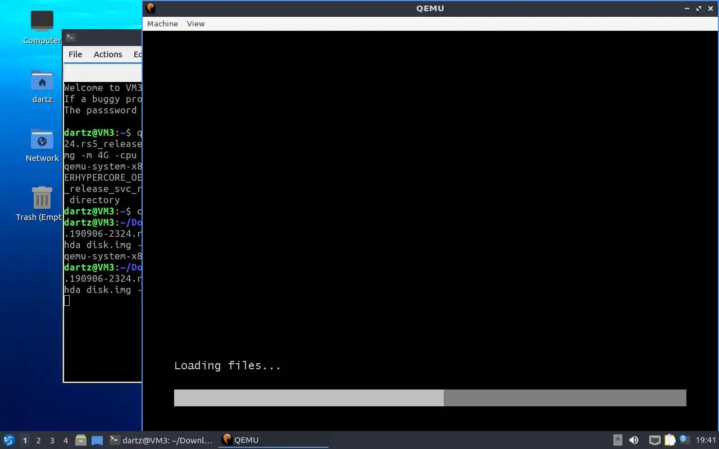Click the 'Welcome to VM3' line in the terminal

(103, 88)
